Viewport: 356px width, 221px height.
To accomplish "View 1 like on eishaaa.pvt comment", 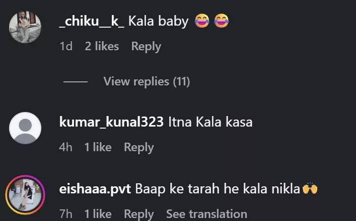I will tap(98, 214).
